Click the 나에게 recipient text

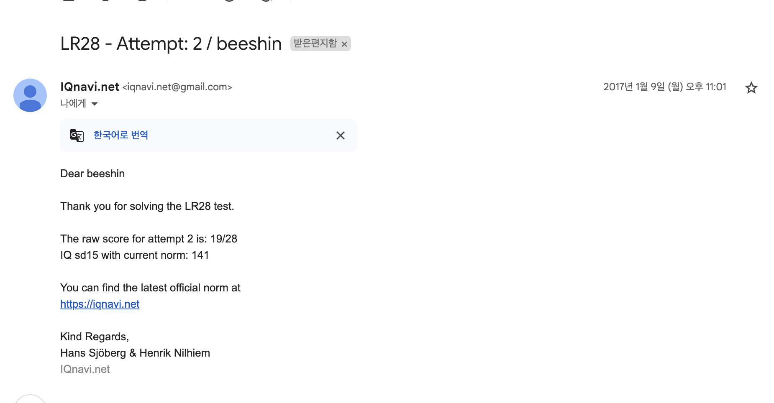click(73, 103)
